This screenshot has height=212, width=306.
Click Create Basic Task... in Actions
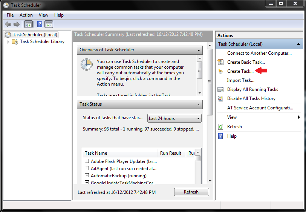pos(246,62)
